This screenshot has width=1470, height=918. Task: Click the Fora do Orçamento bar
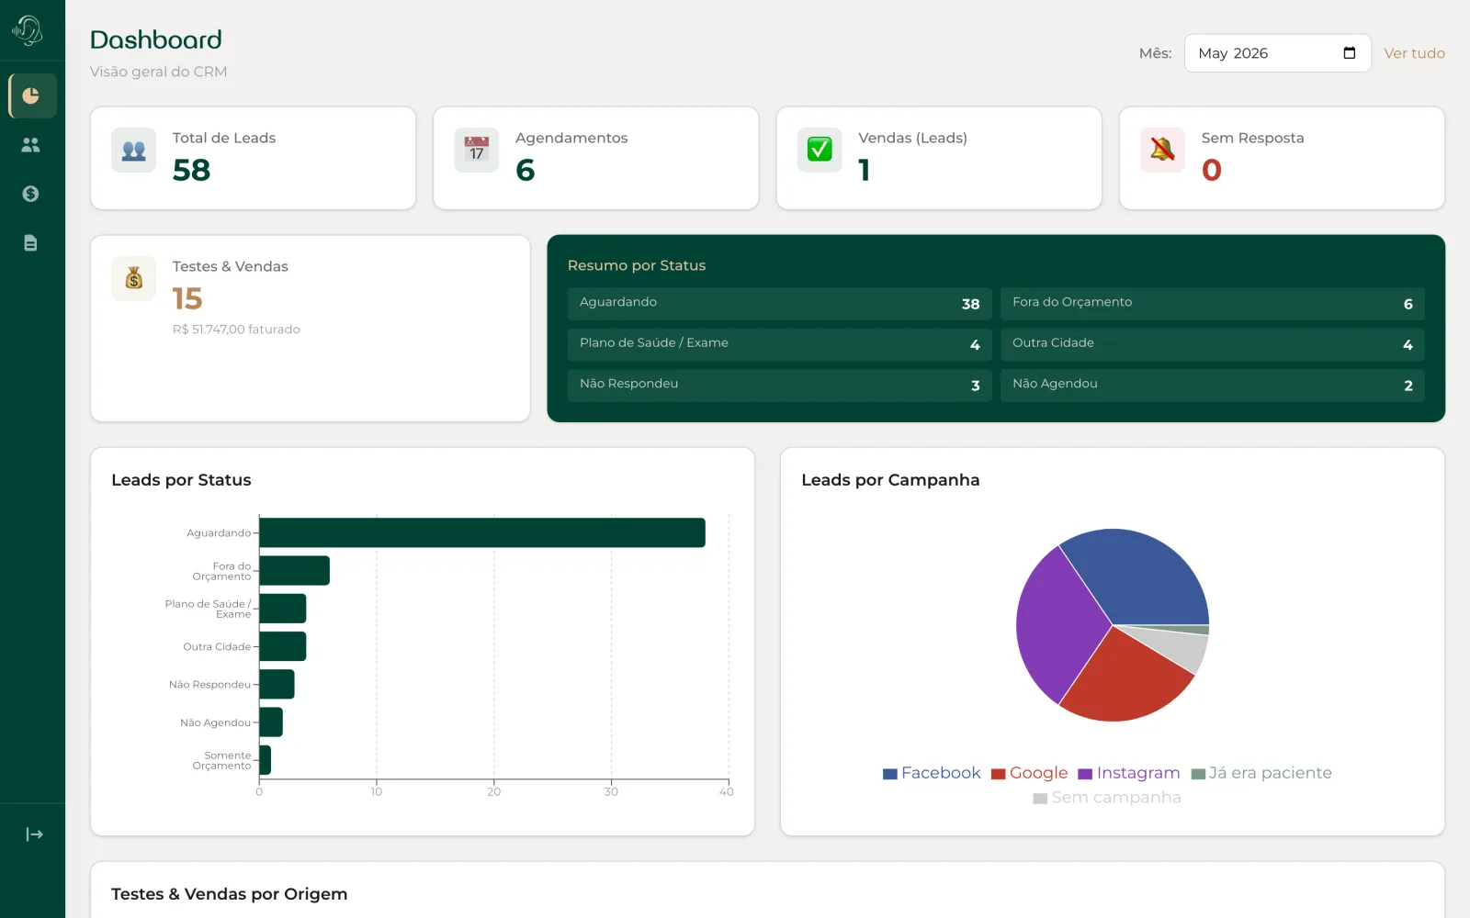[x=295, y=571]
